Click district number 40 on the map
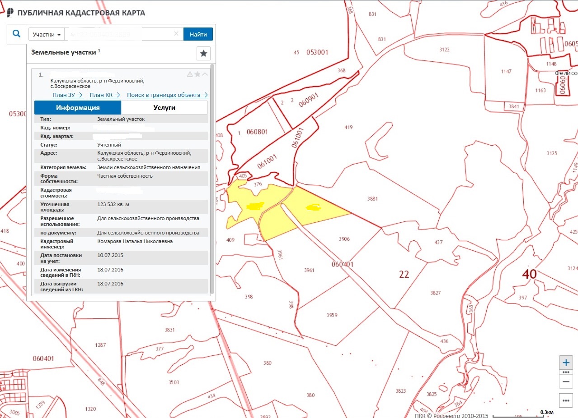Screen dimensions: 578x418 point(529,274)
